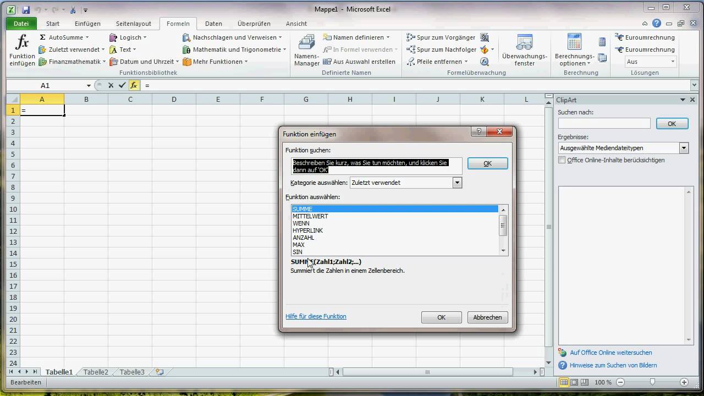Viewport: 704px width, 396px height.
Task: Switch to Page Break Preview icon
Action: pos(585,382)
